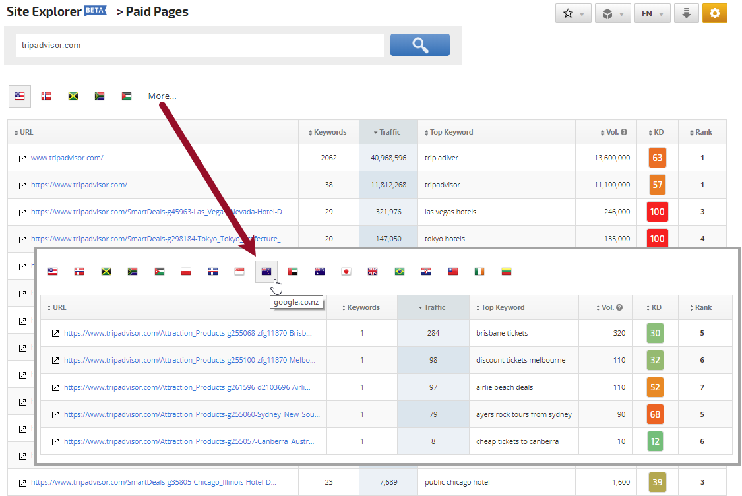Open the www.tripadvisor.com/ URL link
Image resolution: width=742 pixels, height=496 pixels.
click(x=67, y=158)
